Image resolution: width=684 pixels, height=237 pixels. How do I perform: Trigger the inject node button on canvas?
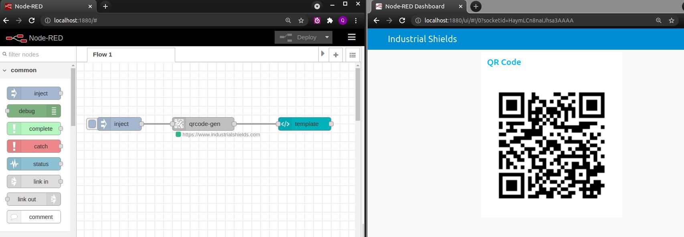92,124
